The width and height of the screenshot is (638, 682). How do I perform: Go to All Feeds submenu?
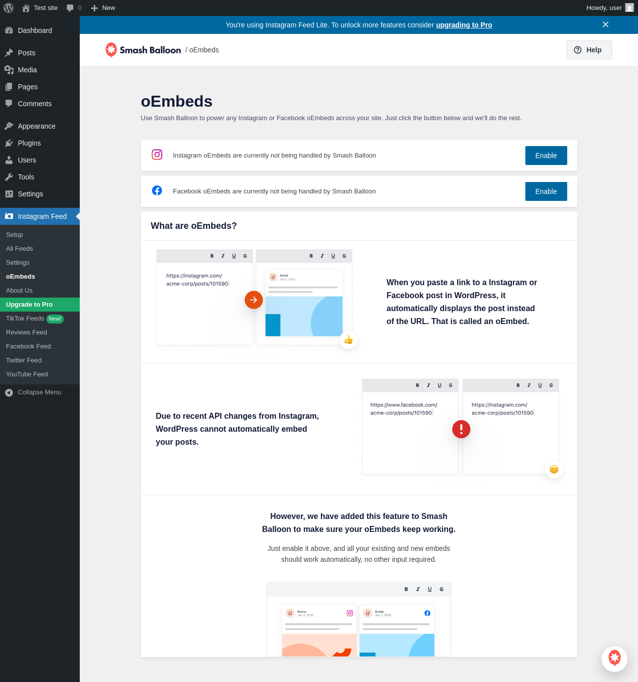40,249
